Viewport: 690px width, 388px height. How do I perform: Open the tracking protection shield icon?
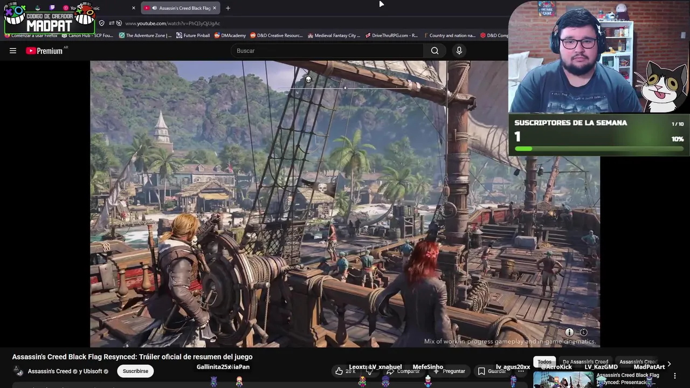tap(101, 23)
